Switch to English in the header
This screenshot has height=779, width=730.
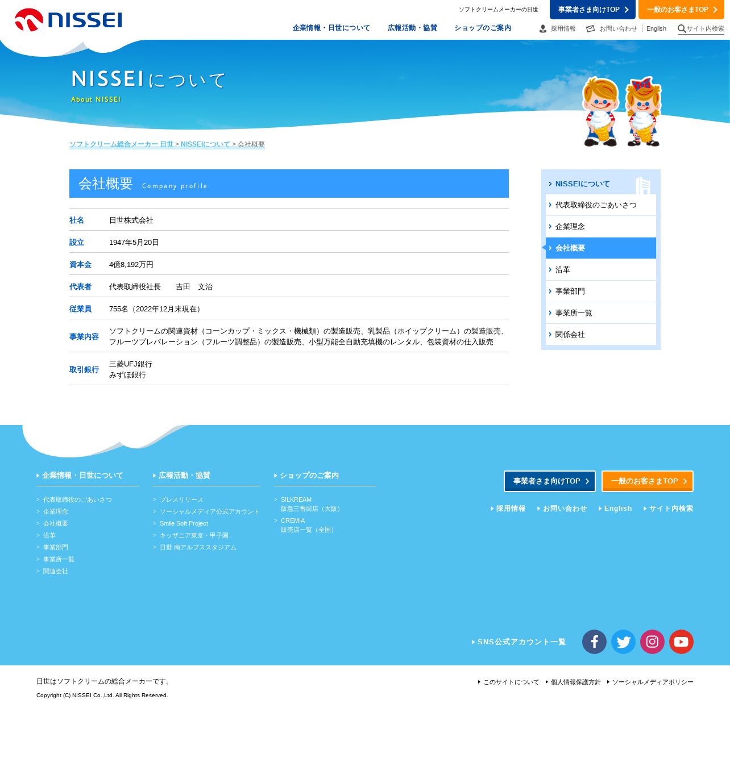656,28
